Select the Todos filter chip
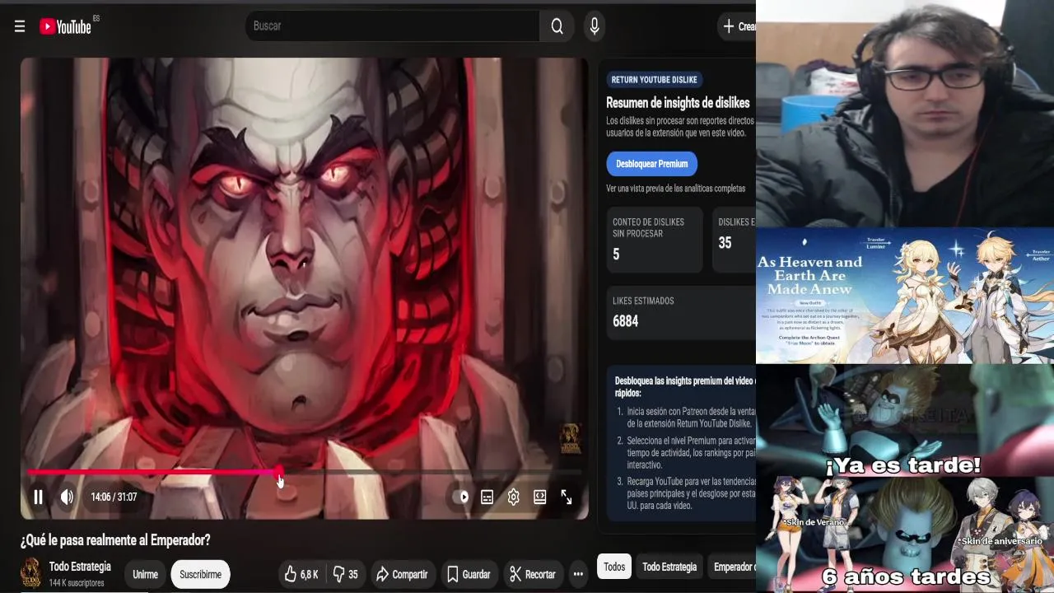Screen dimensions: 1054x593 click(x=614, y=567)
